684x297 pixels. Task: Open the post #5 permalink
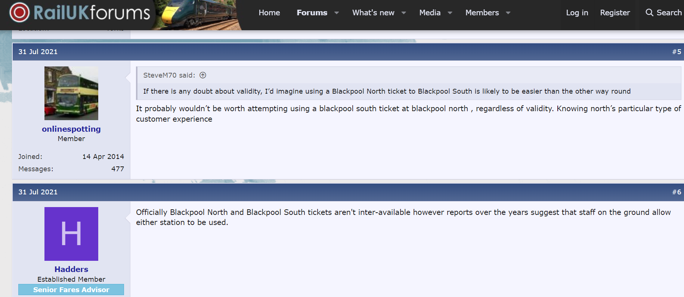(x=677, y=52)
